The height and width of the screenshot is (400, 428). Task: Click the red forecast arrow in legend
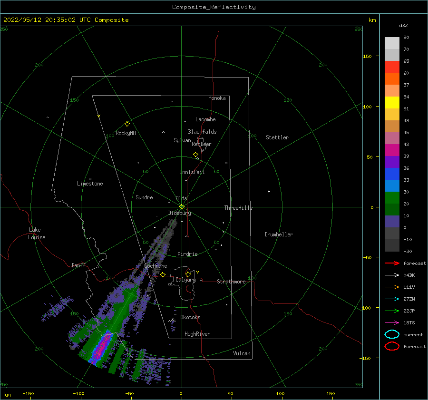pyautogui.click(x=392, y=263)
